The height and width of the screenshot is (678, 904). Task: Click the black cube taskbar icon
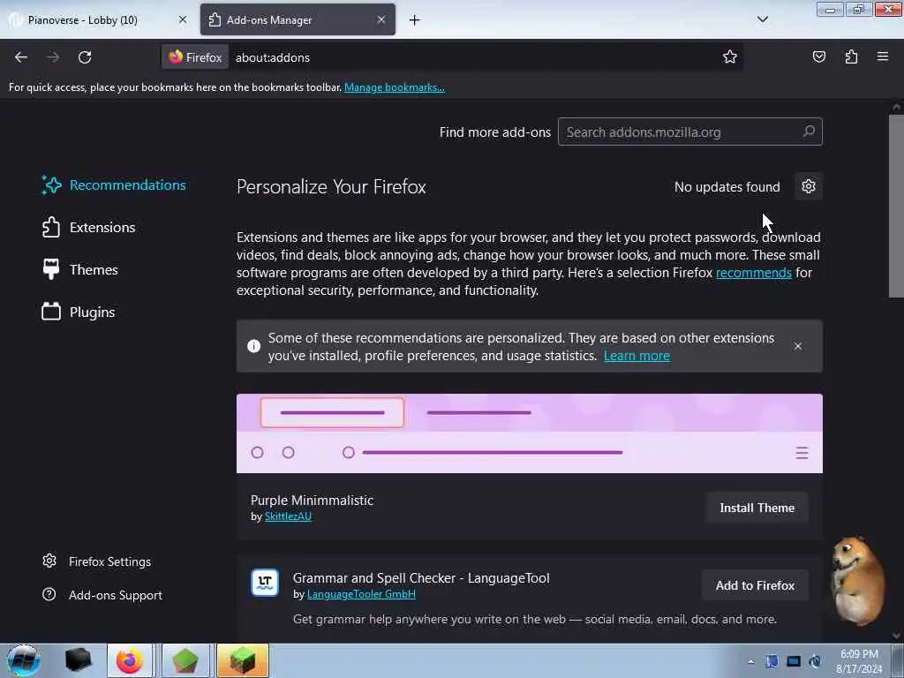[x=78, y=660]
